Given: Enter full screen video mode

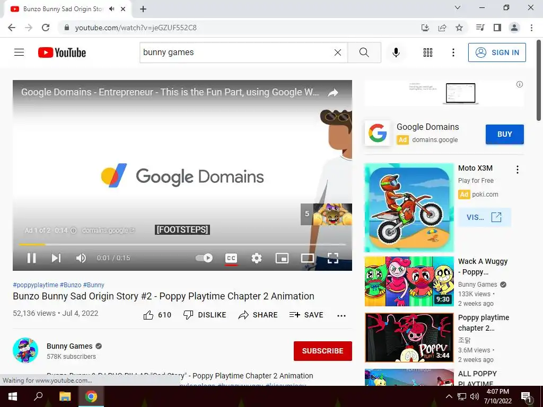Looking at the screenshot, I should pos(333,258).
